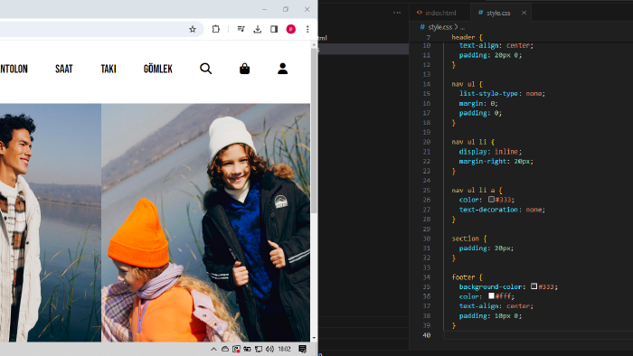Restore down the Chrome window
Viewport: 633px width, 356px height.
(x=286, y=9)
